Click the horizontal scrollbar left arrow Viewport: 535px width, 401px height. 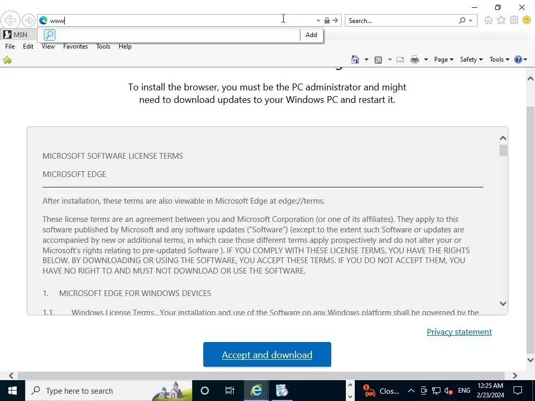point(11,375)
